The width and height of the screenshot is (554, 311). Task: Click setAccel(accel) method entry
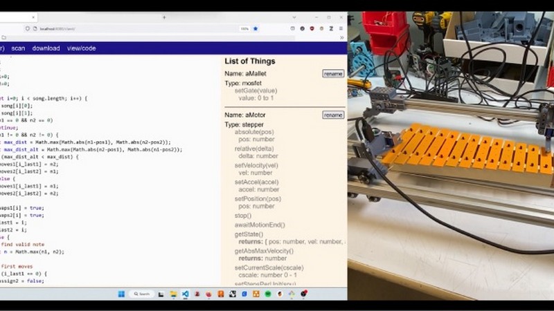(256, 182)
